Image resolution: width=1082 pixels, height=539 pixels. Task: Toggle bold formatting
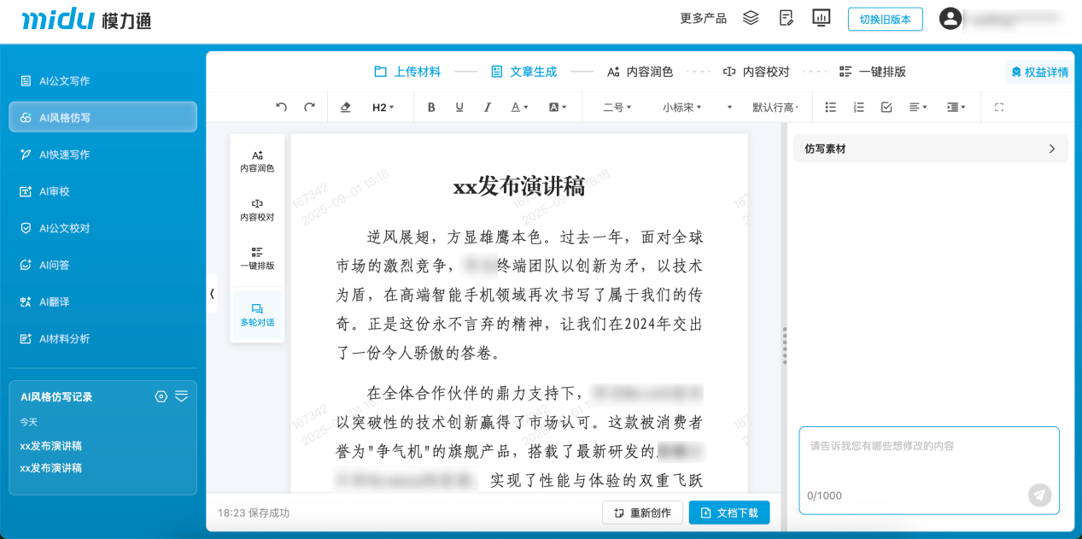[431, 107]
